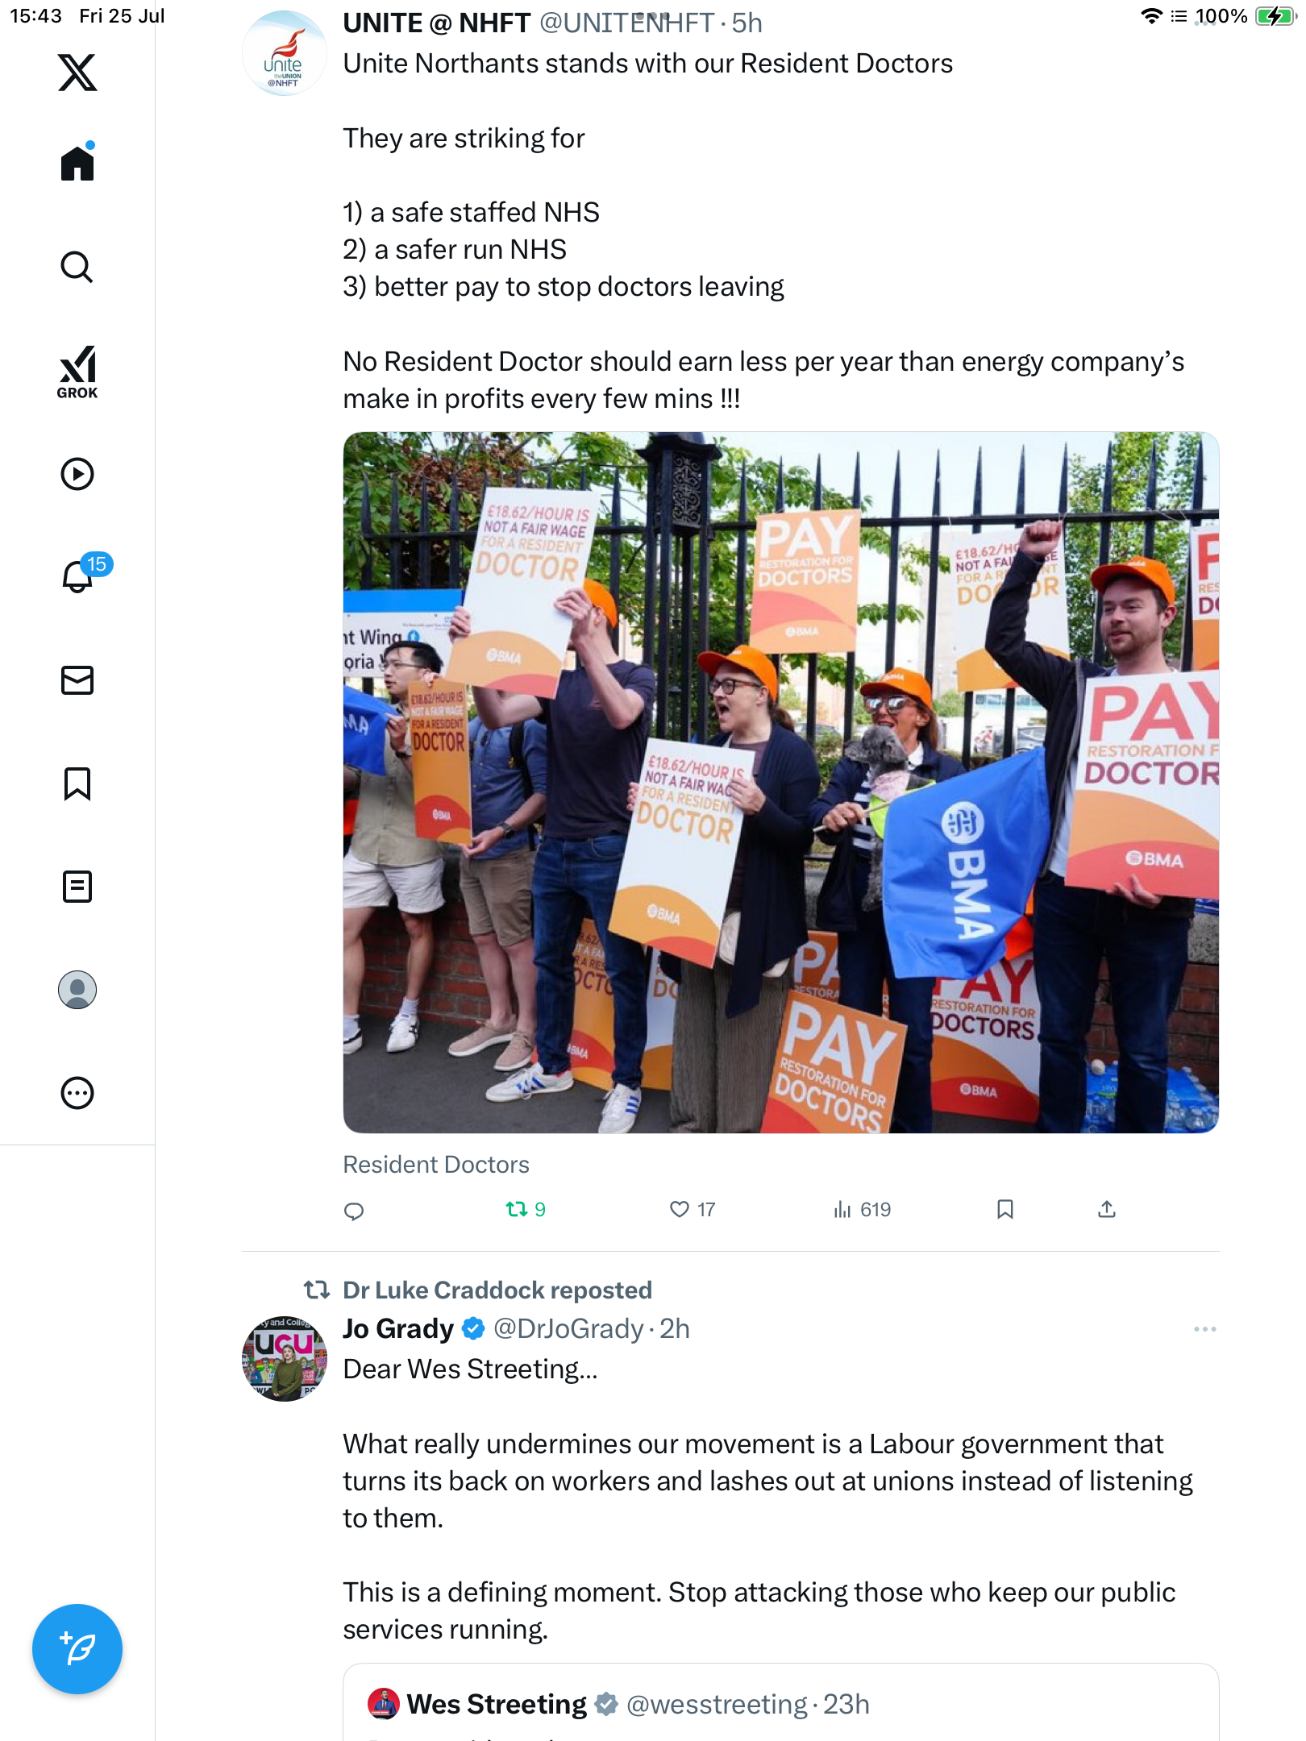Open the Home feed icon
This screenshot has width=1306, height=1741.
pos(77,162)
